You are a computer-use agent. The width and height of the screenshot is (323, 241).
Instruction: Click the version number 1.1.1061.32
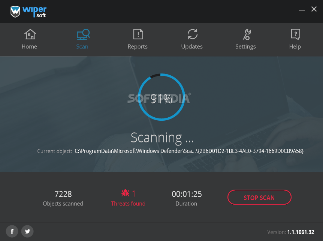pyautogui.click(x=301, y=232)
